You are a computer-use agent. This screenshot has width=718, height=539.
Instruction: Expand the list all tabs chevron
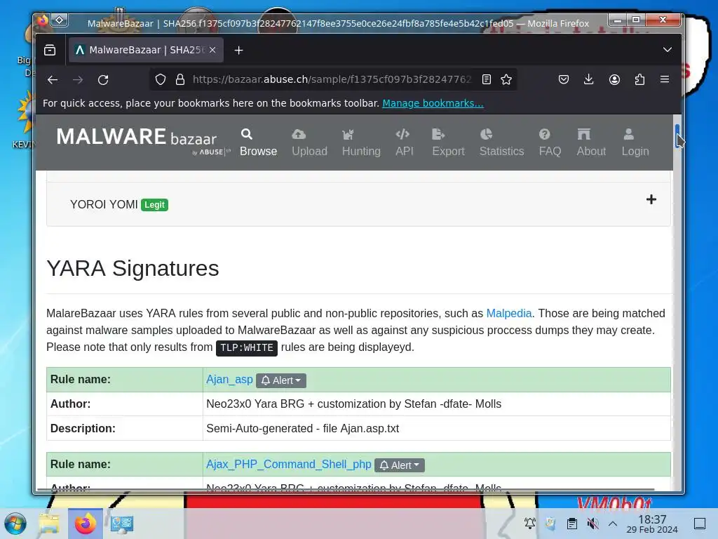click(668, 50)
